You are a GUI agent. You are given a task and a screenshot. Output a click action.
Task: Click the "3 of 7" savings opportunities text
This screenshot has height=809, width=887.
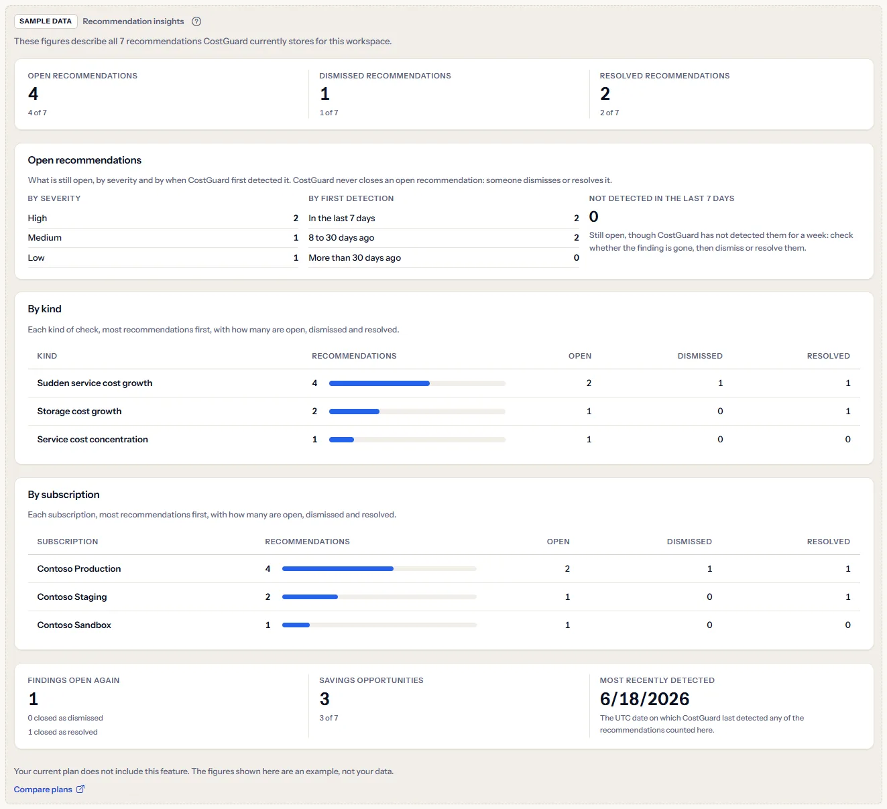[329, 718]
